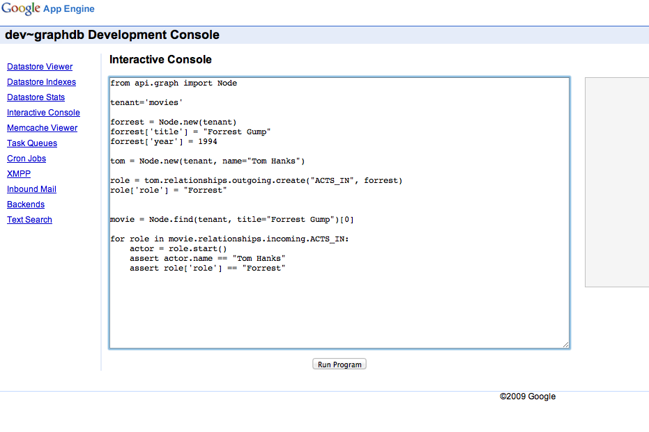Click the tenant='movies' code line

pos(146,102)
